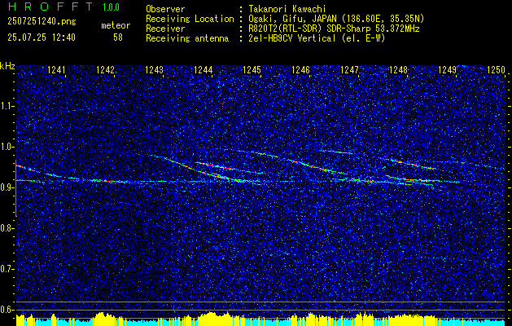Screen dimensions: 512x326
Task: Click the 1248 time marker
Action: (398, 69)
